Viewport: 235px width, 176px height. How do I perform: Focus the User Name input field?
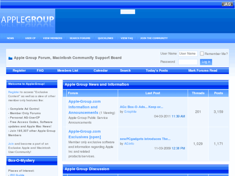pyautogui.click(x=188, y=54)
